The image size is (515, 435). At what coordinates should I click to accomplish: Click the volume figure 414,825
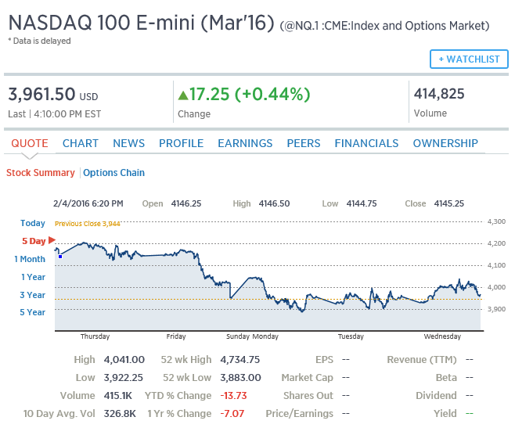pyautogui.click(x=439, y=94)
